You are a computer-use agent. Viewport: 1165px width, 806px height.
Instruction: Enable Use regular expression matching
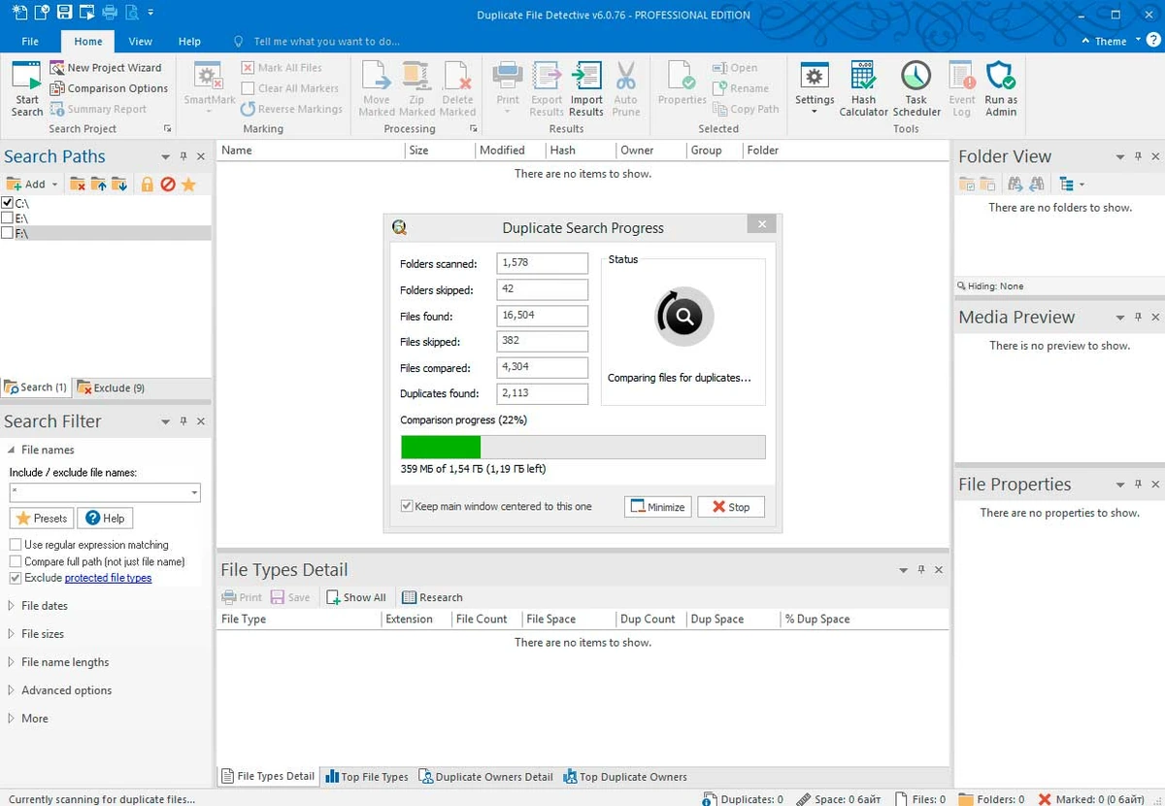pos(16,545)
